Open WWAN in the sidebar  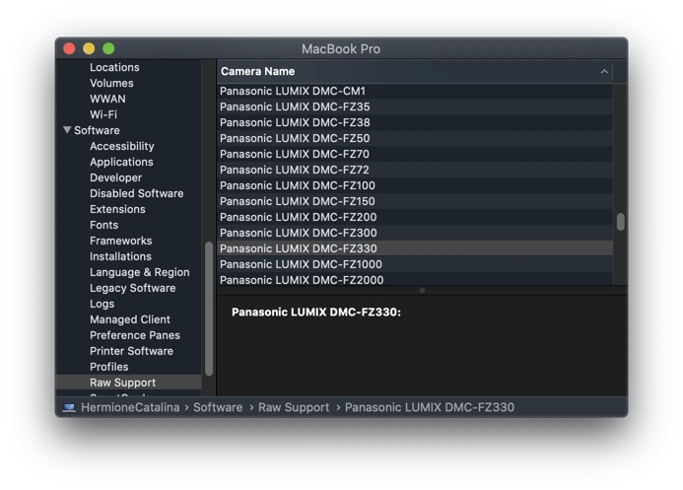(107, 99)
